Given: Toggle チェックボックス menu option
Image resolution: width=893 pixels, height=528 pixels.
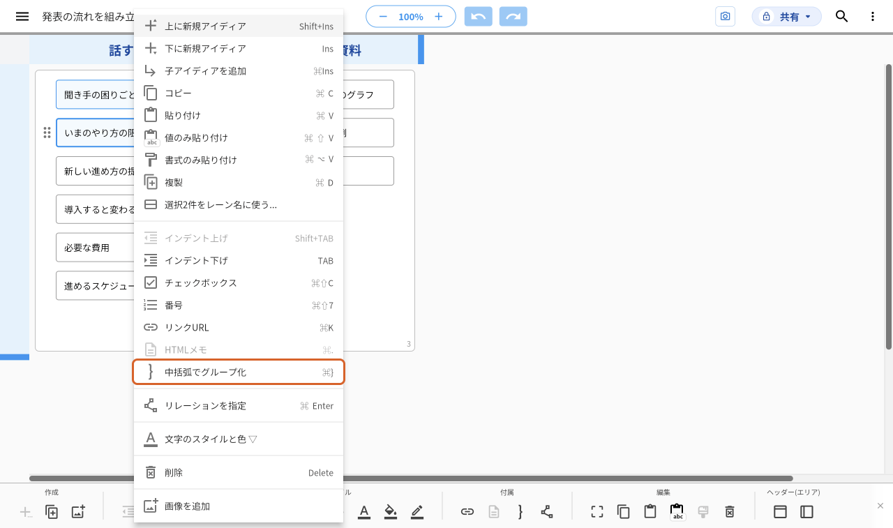Looking at the screenshot, I should pyautogui.click(x=239, y=282).
